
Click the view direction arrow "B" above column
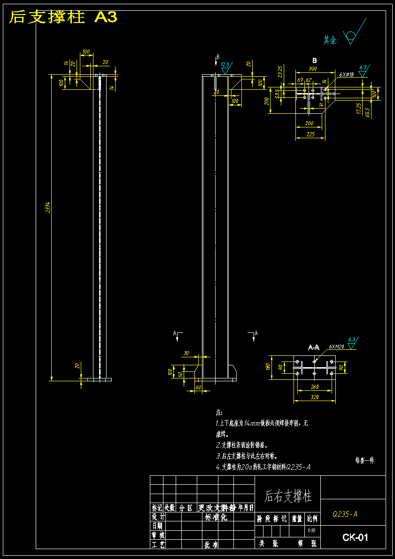point(217,60)
